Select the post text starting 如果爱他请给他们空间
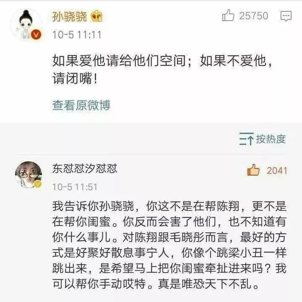The image size is (302, 302). pyautogui.click(x=162, y=70)
